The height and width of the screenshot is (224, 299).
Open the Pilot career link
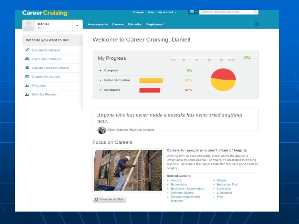point(220,197)
